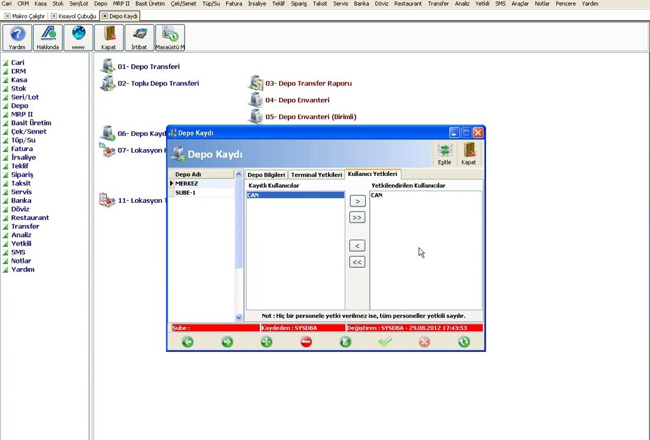Expand Cari in the sidebar
This screenshot has width=650, height=440.
17,62
